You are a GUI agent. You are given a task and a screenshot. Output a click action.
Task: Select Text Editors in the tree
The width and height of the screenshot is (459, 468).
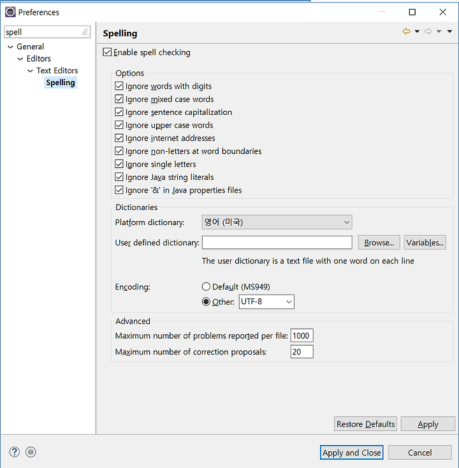click(57, 71)
